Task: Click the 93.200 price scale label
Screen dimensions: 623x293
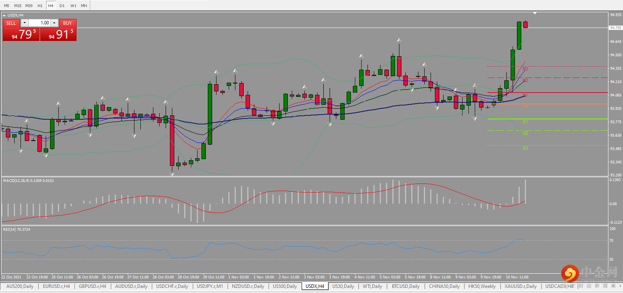Action: coord(616,175)
